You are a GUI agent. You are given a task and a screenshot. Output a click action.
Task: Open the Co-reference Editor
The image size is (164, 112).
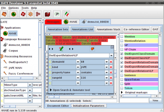pos(136,30)
